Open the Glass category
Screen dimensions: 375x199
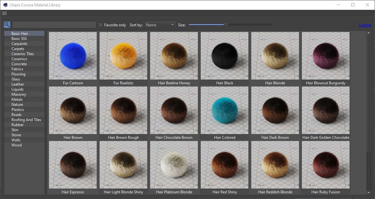pyautogui.click(x=24, y=79)
